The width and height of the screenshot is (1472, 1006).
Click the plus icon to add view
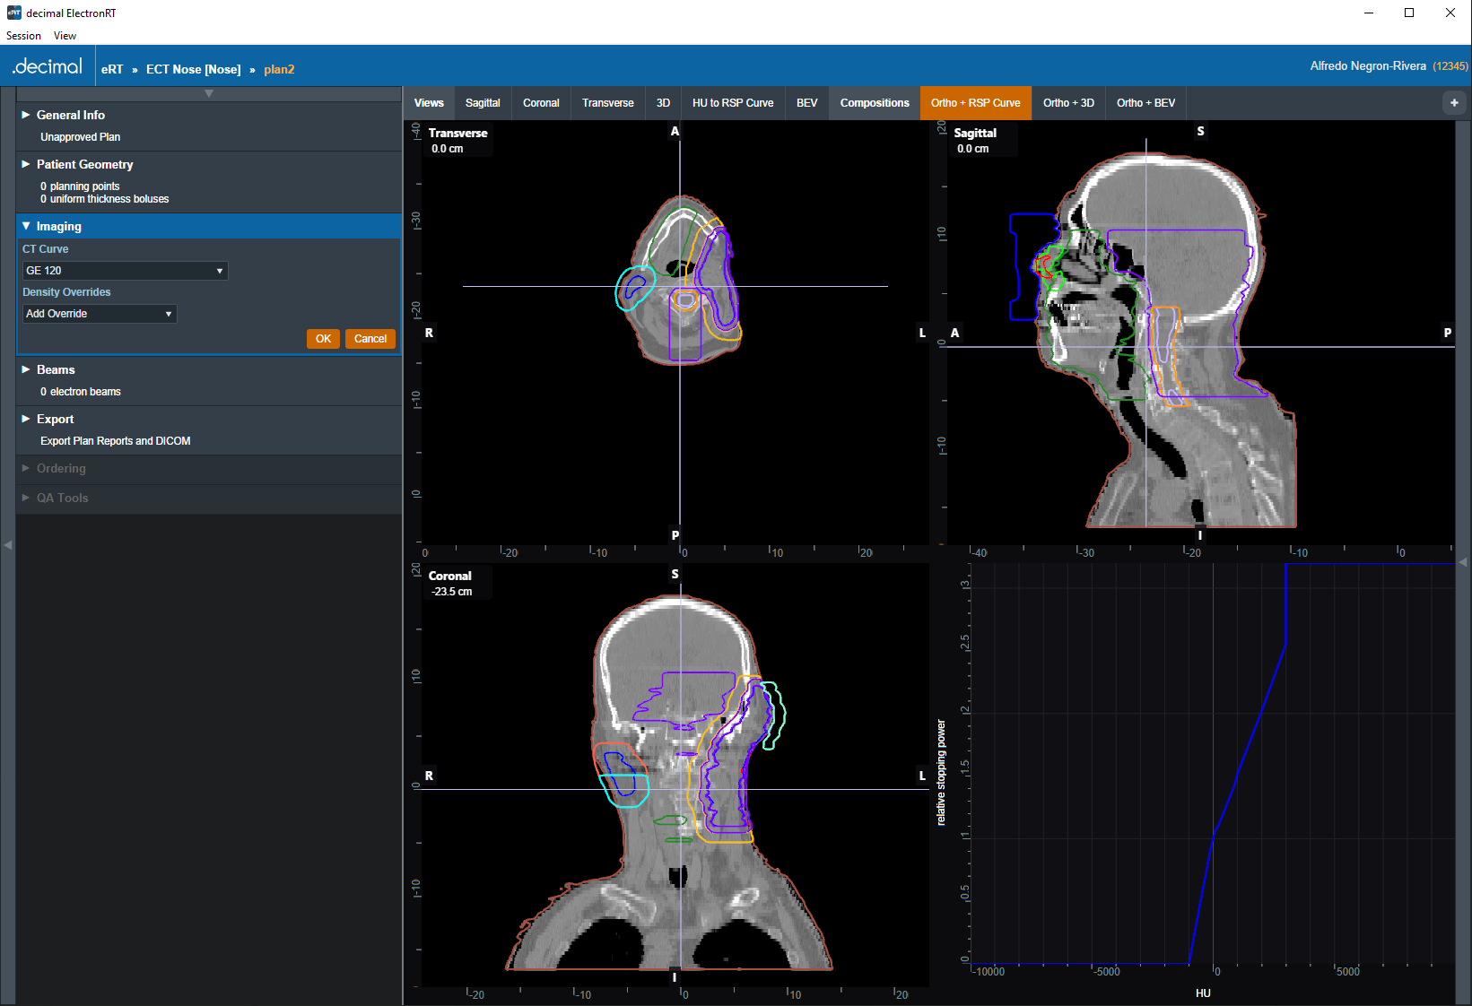1454,103
